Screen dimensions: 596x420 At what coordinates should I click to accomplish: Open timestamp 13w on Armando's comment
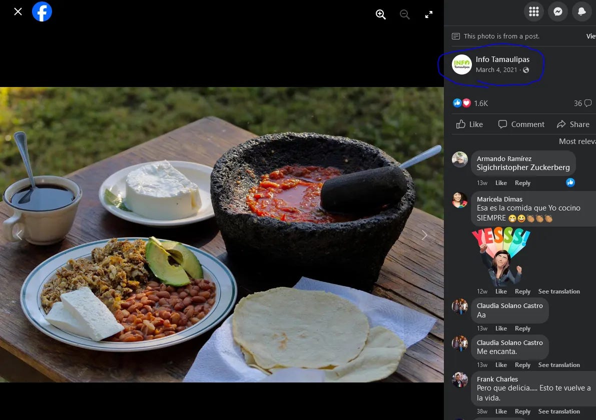coord(482,183)
